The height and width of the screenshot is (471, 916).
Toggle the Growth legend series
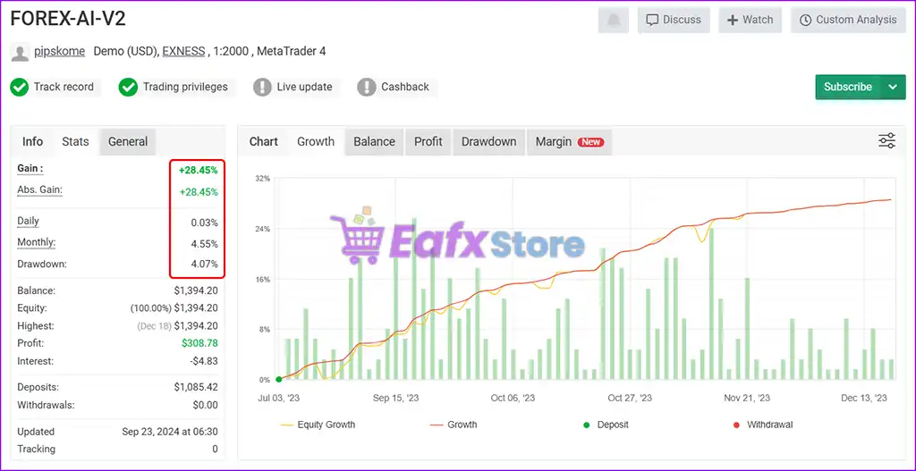[x=454, y=425]
